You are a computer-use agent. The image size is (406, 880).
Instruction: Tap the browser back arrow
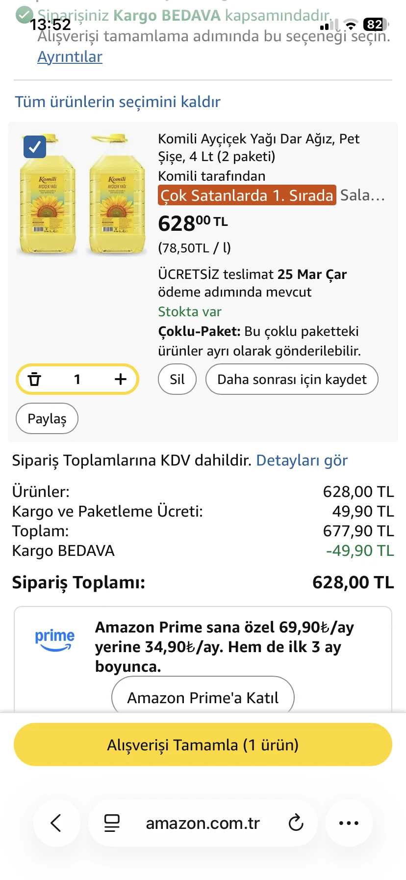56,823
